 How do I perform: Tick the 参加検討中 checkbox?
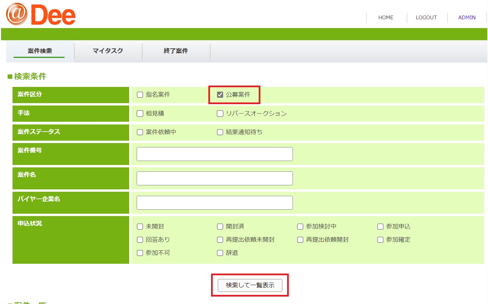pyautogui.click(x=300, y=227)
